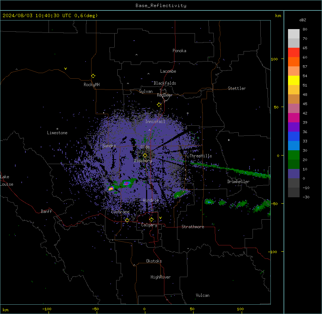Click the Calgary label
The width and height of the screenshot is (322, 314).
(149, 225)
